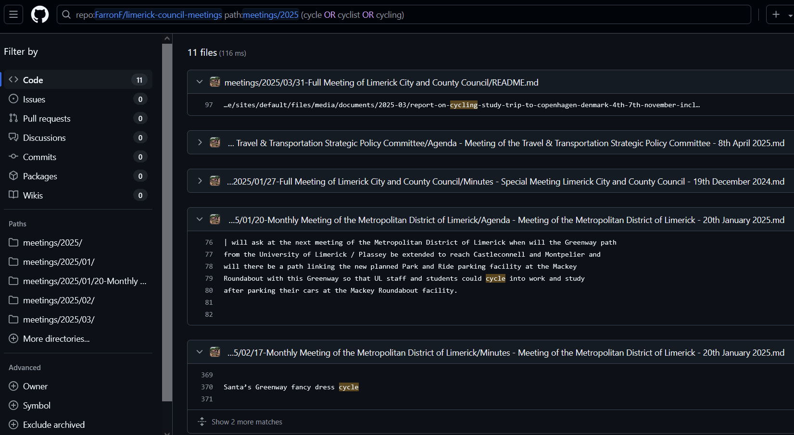
Task: Click repo avatar on 02/17 Minutes result
Action: [215, 352]
